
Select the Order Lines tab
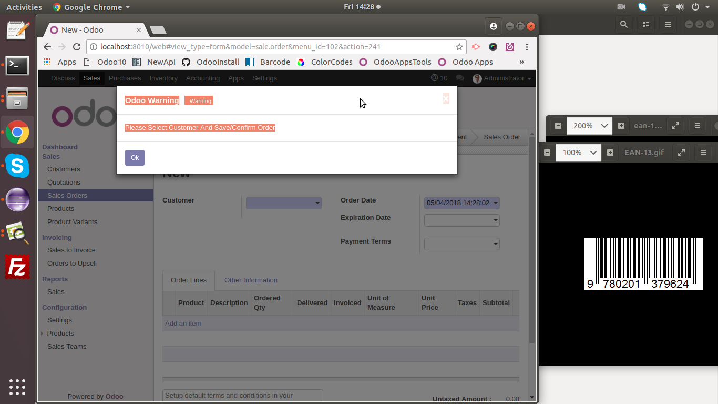click(x=189, y=280)
